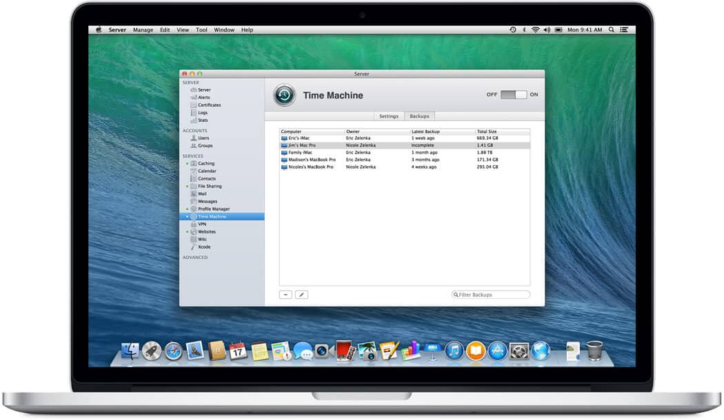Open the Edit menu
The height and width of the screenshot is (420, 724).
pos(165,30)
